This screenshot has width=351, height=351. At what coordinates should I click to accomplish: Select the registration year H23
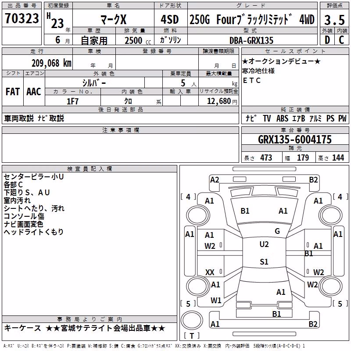click(55, 21)
